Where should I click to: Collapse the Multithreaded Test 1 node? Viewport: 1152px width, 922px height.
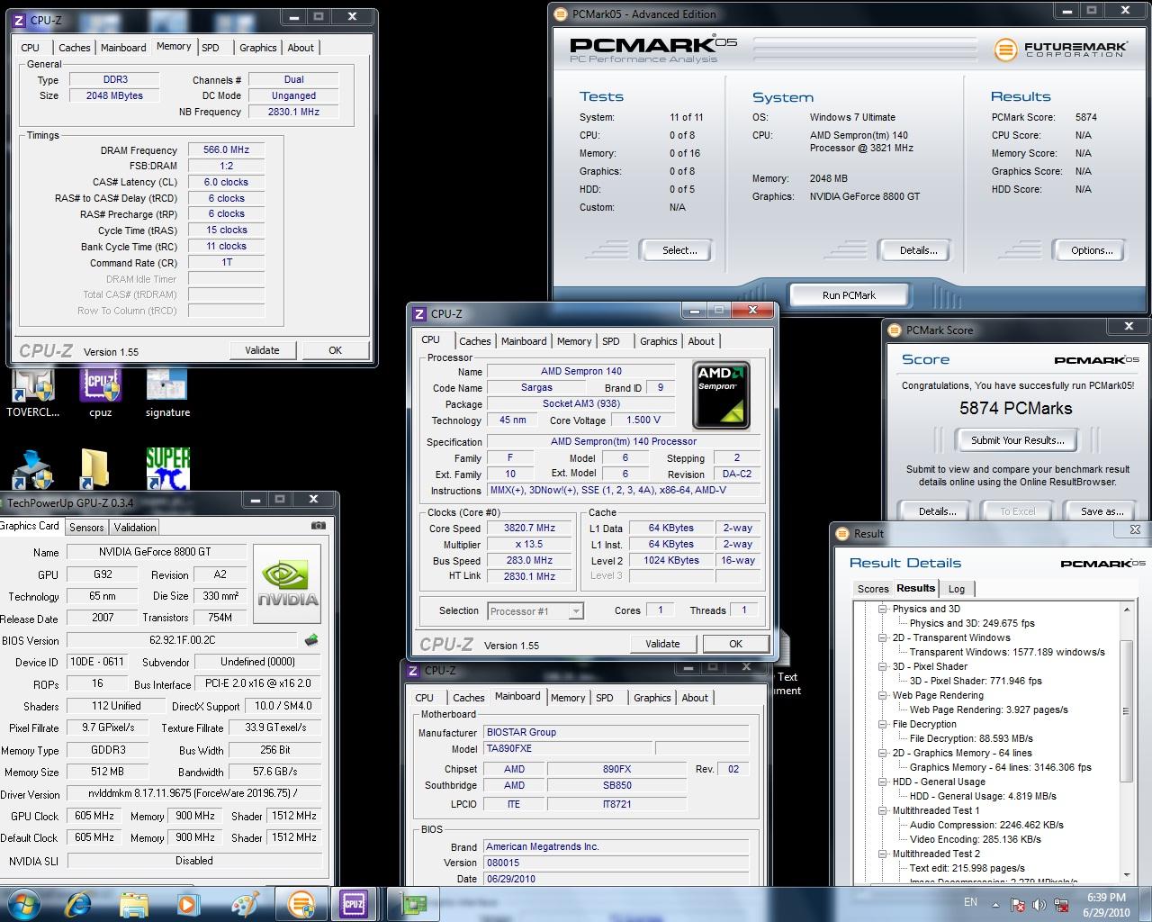click(884, 811)
